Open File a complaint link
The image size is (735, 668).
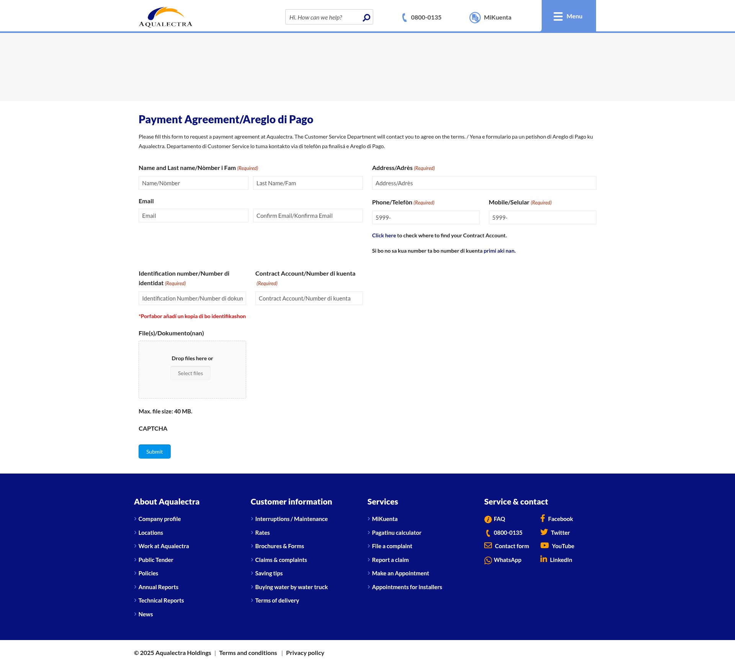tap(392, 546)
